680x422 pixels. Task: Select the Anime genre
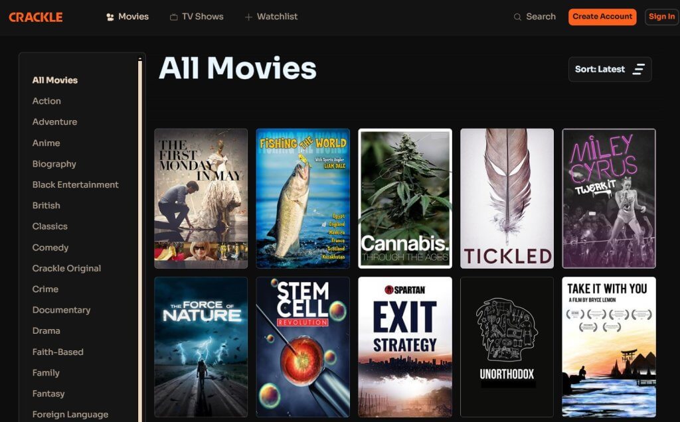click(x=46, y=143)
